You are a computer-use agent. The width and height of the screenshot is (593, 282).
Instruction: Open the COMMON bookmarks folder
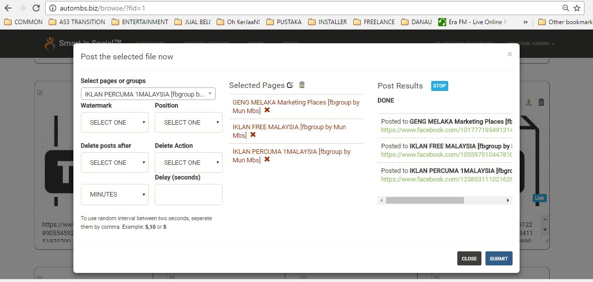(23, 22)
